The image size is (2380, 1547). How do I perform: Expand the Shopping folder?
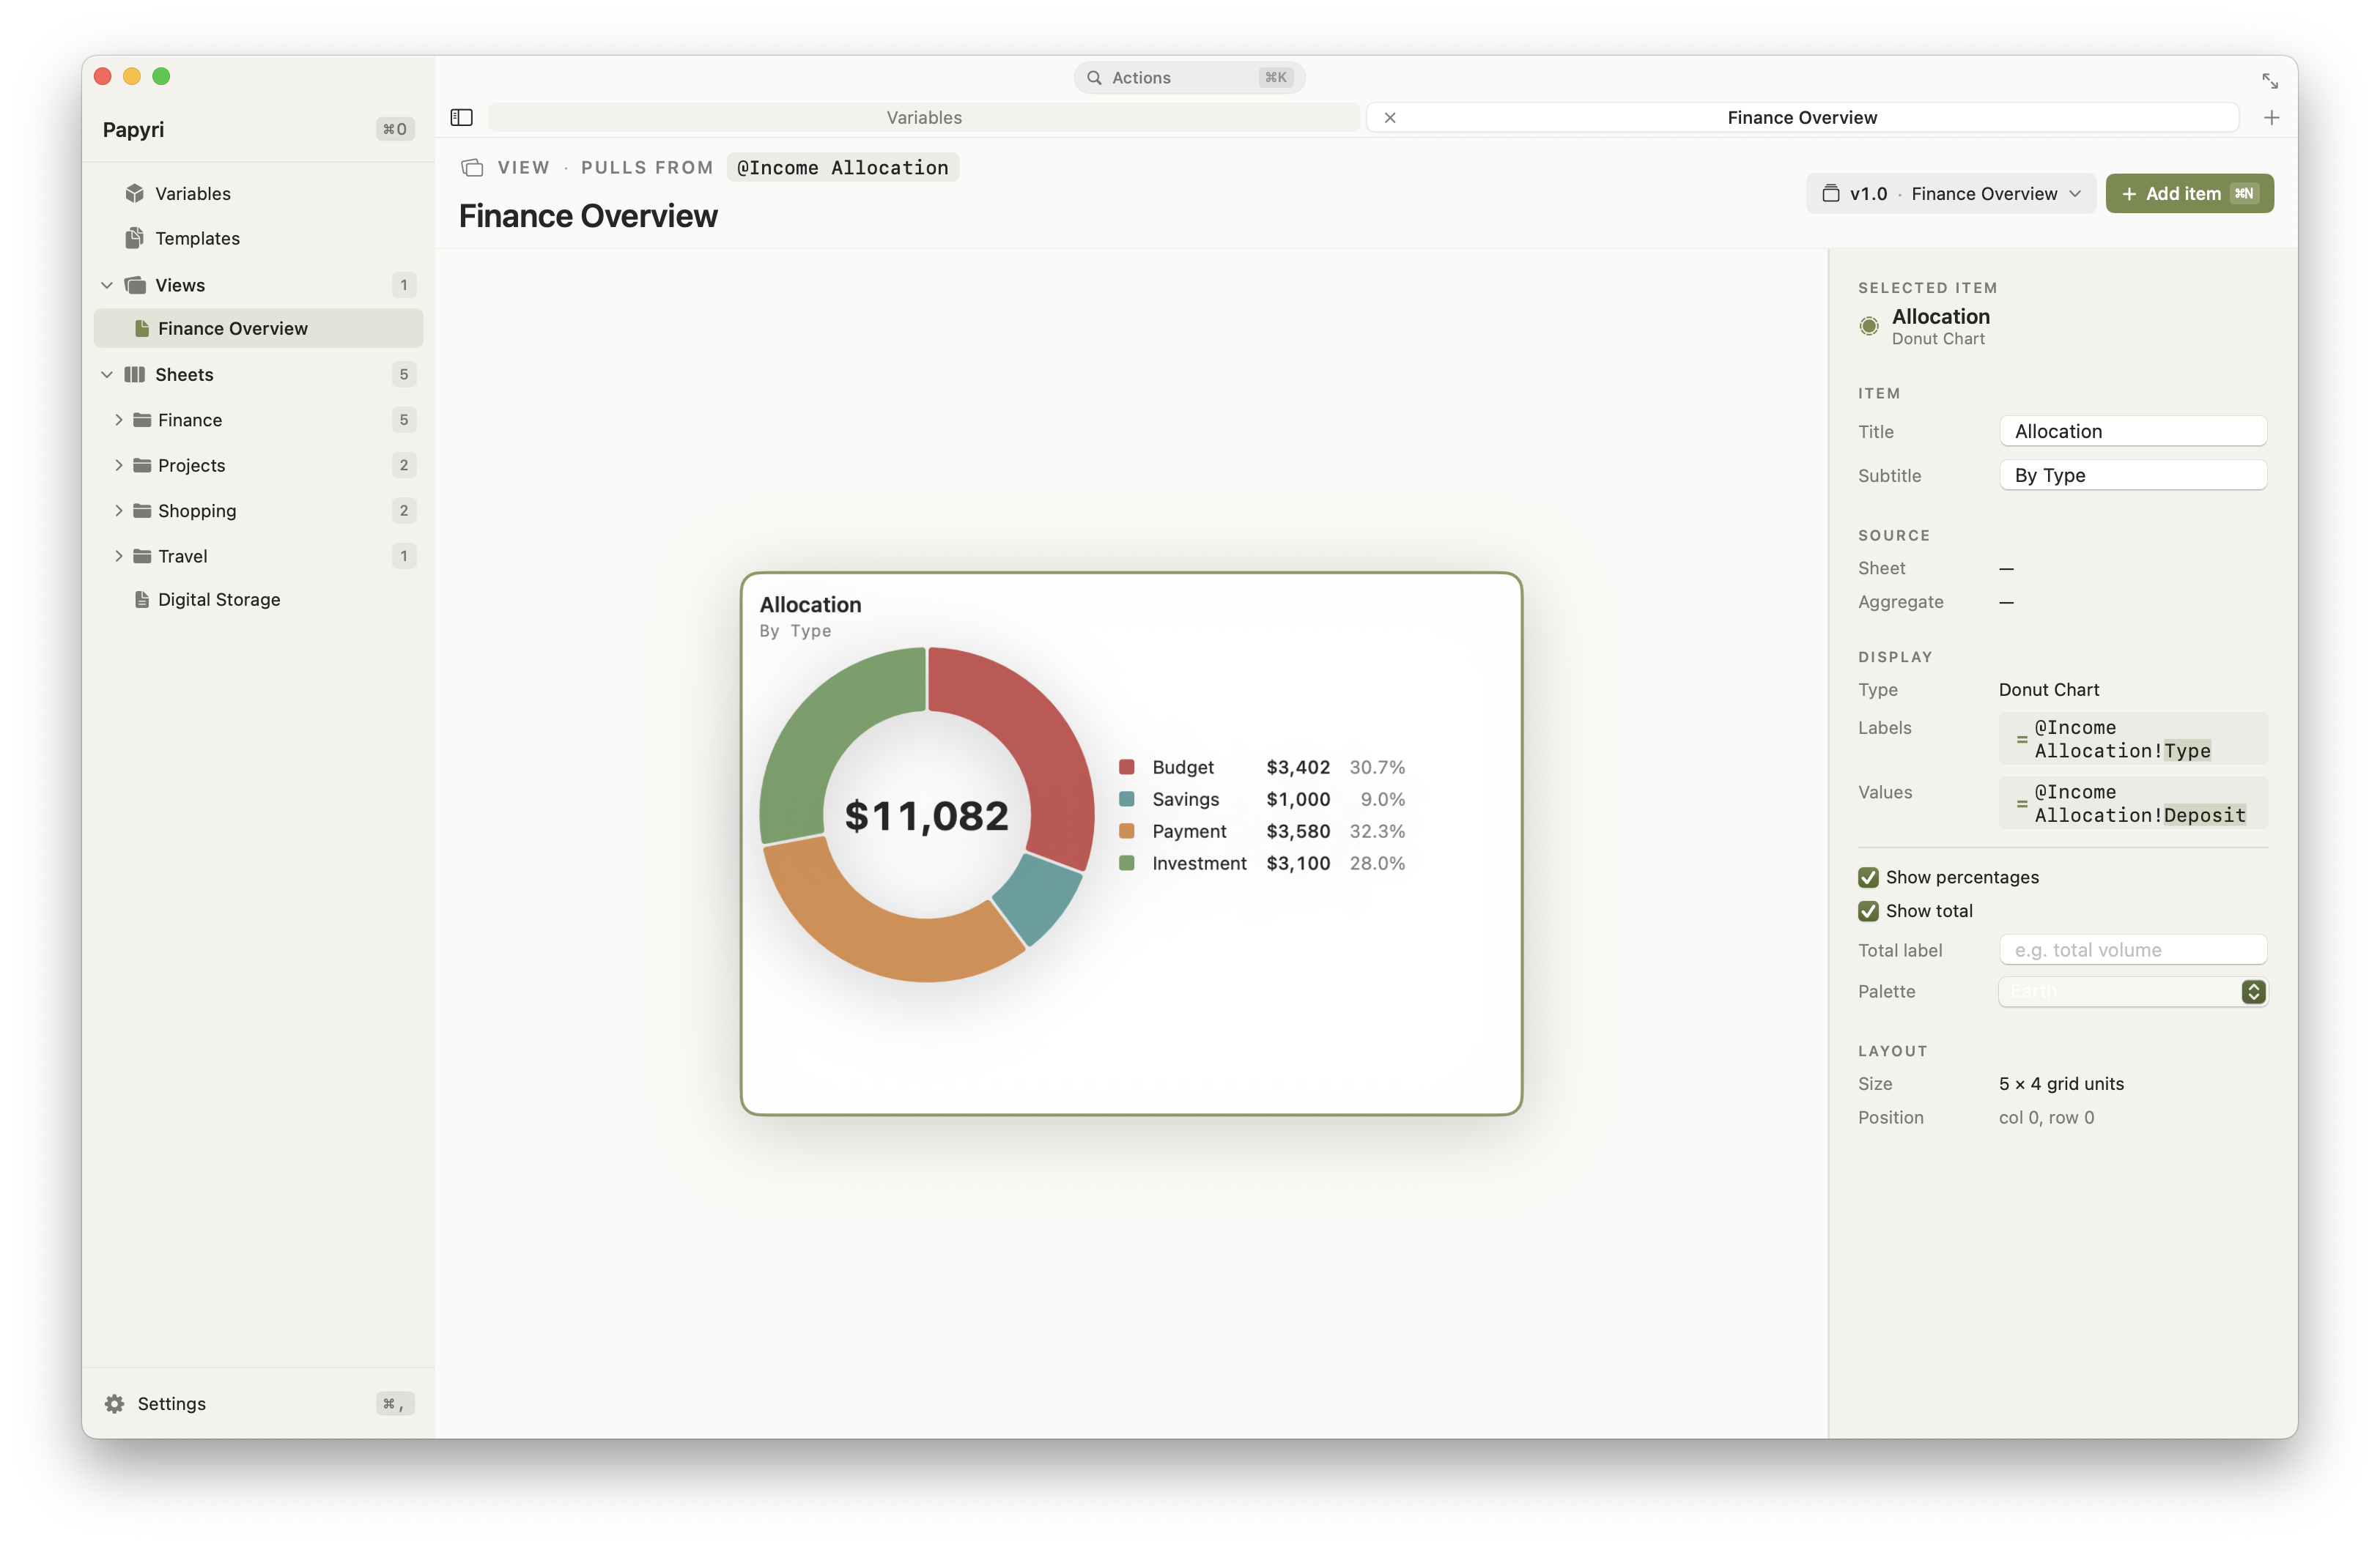pyautogui.click(x=119, y=511)
